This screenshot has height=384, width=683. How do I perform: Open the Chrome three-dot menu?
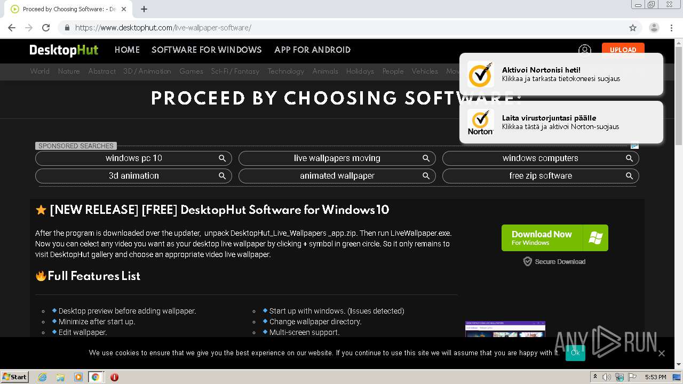672,28
